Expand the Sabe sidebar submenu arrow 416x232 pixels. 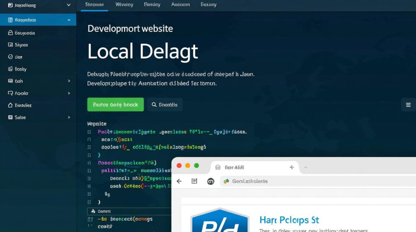pos(69,117)
